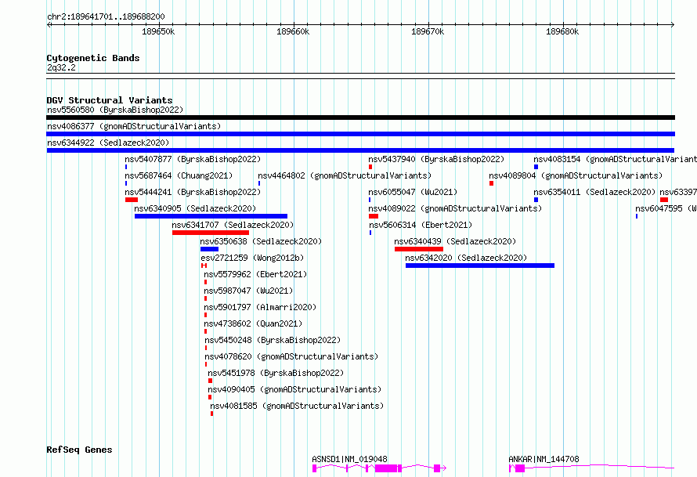The width and height of the screenshot is (697, 477).
Task: Click nsv5901797 (Almarri2020) label
Action: [260, 307]
